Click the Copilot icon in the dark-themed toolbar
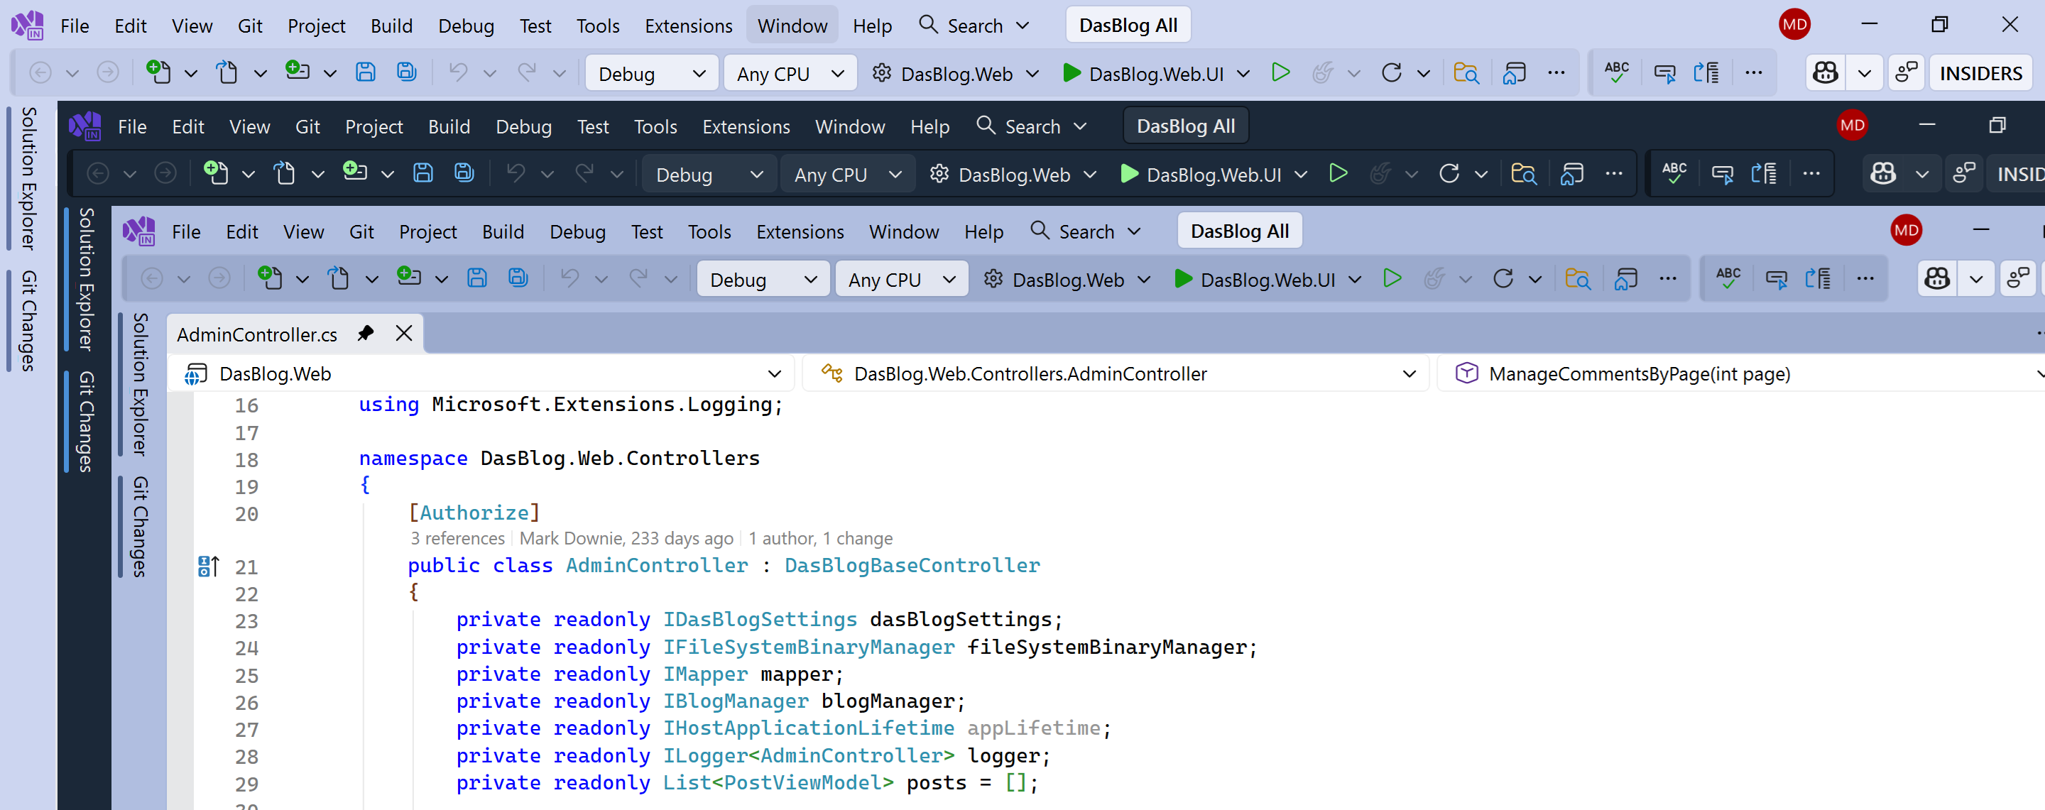 1883,173
